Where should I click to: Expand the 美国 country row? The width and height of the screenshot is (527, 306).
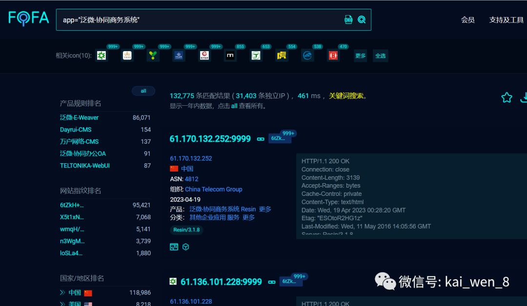[x=62, y=304]
